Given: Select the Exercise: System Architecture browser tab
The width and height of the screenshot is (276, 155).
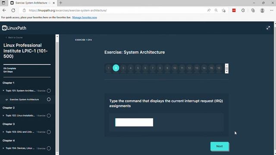Looking at the screenshot, I should [33, 3].
